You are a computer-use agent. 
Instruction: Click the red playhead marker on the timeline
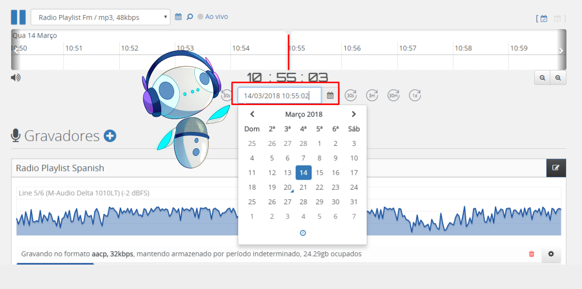(288, 51)
